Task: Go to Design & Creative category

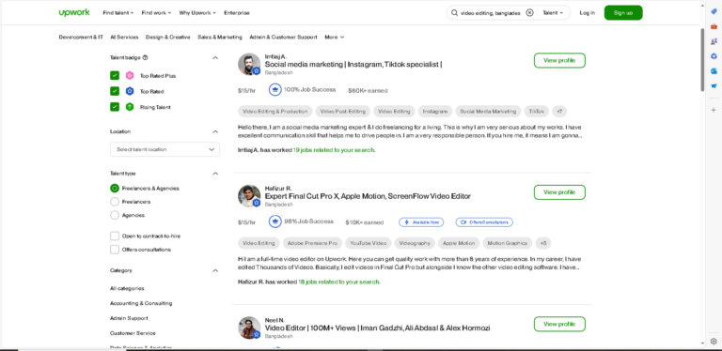Action: coord(168,38)
